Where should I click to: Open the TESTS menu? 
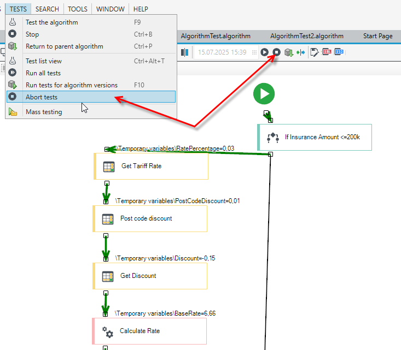click(x=18, y=9)
